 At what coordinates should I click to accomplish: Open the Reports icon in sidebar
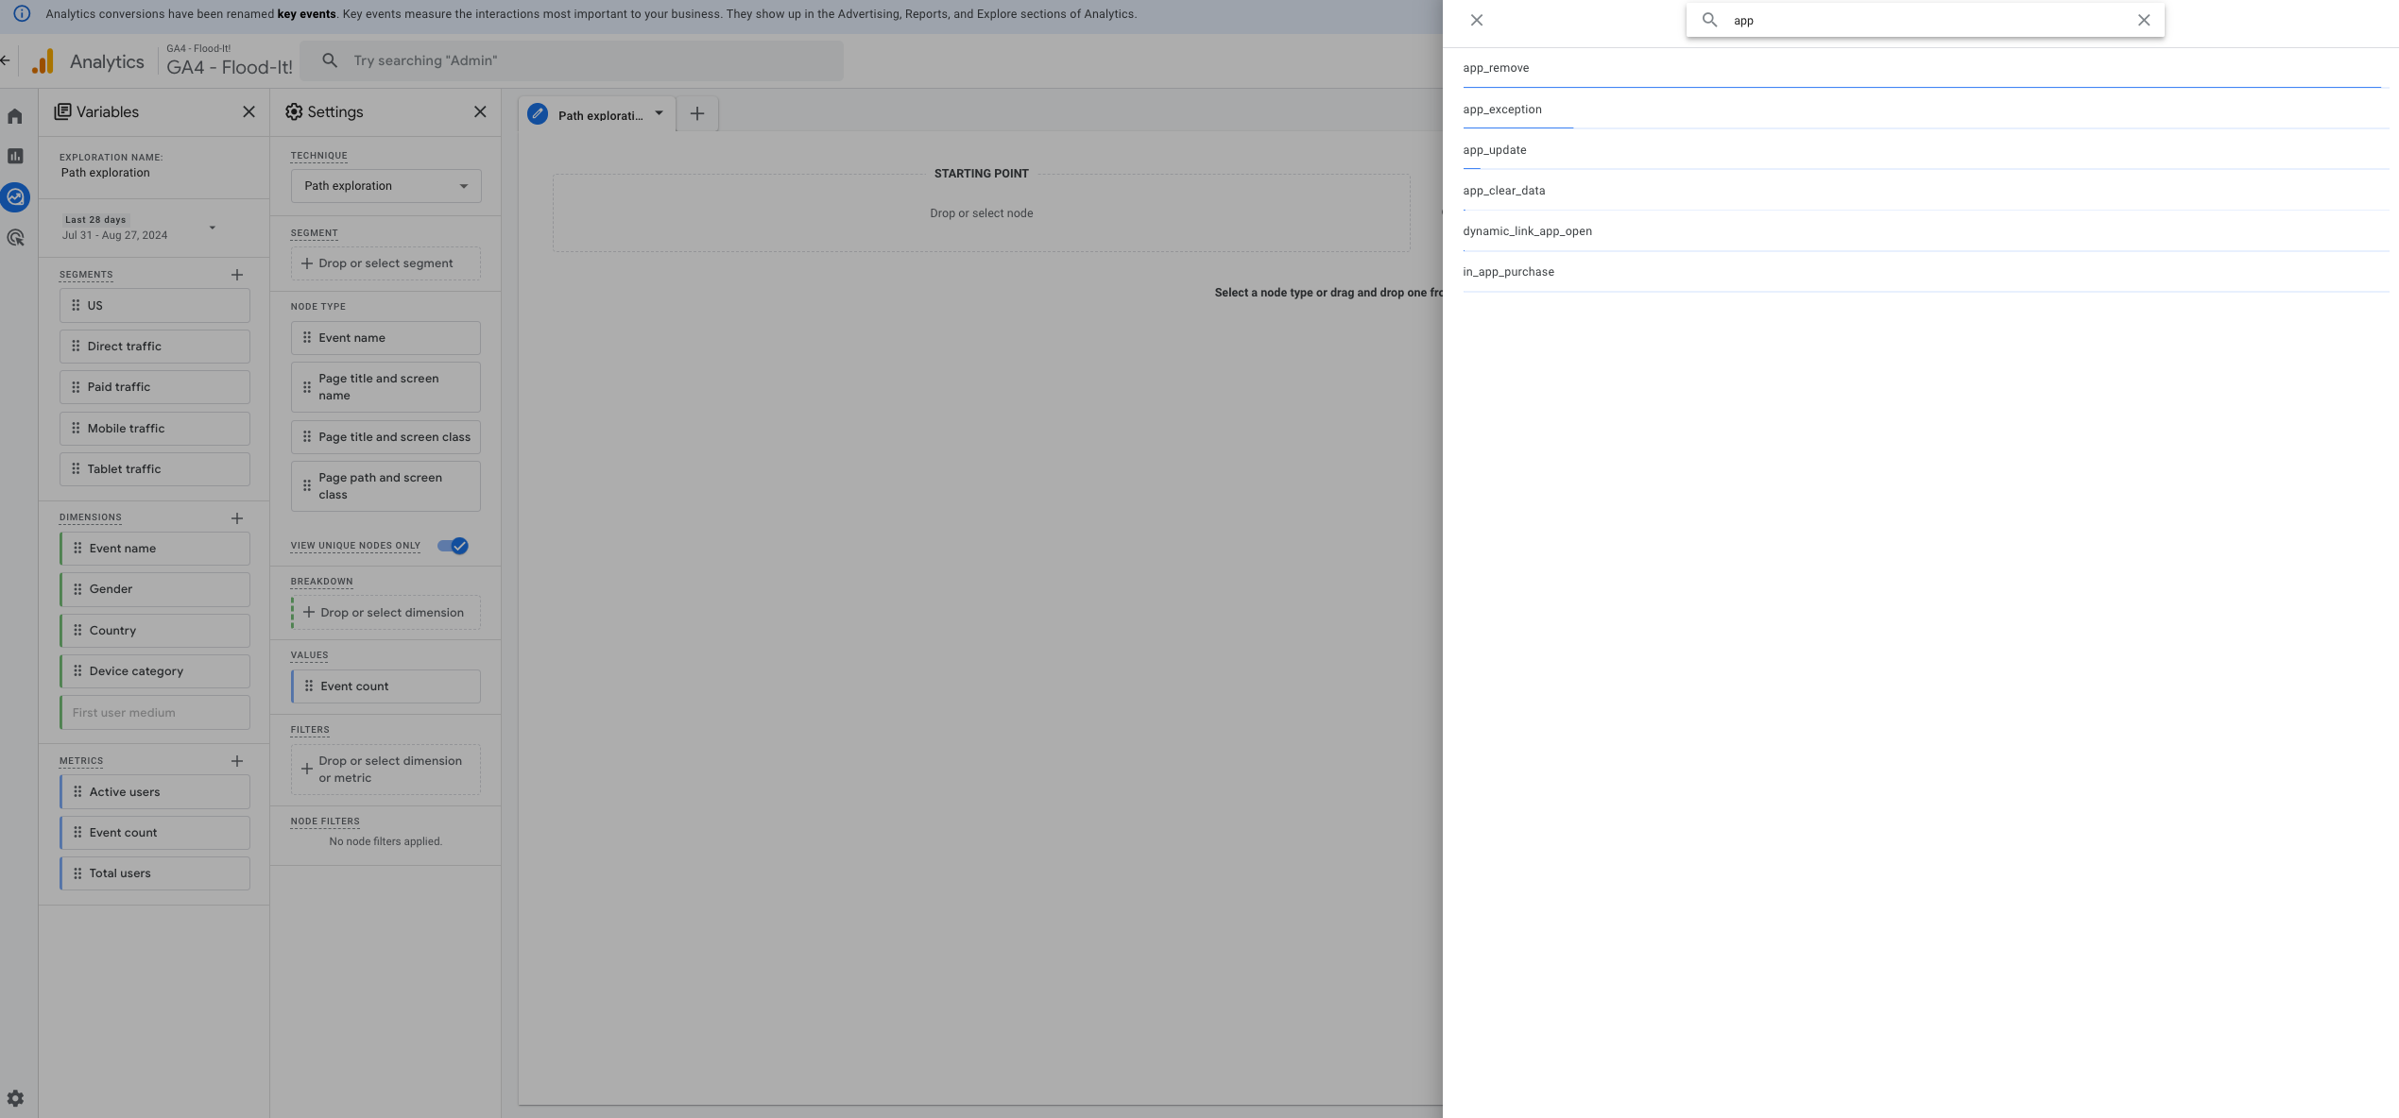pos(15,157)
